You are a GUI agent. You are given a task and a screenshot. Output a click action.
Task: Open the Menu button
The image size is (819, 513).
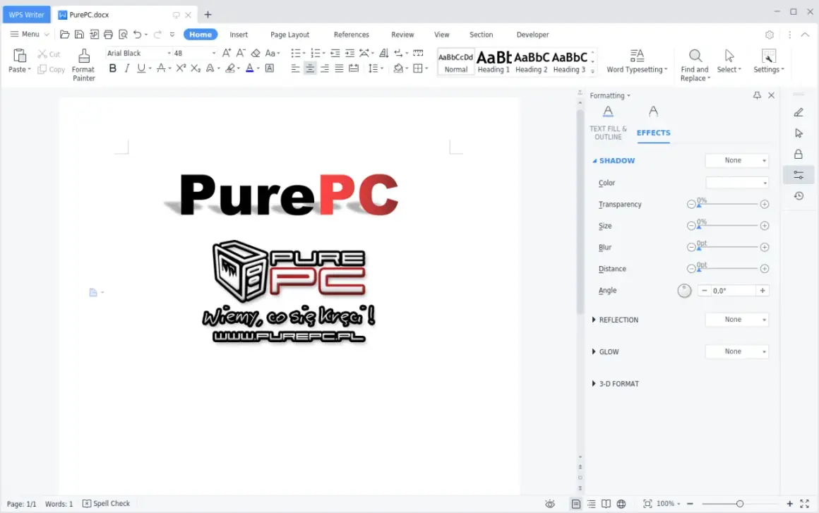coord(30,34)
